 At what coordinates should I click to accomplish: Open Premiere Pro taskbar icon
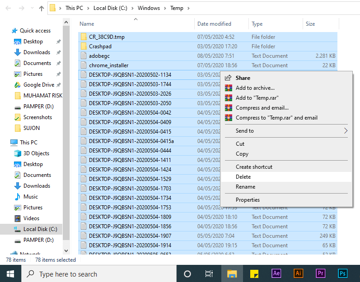321,273
